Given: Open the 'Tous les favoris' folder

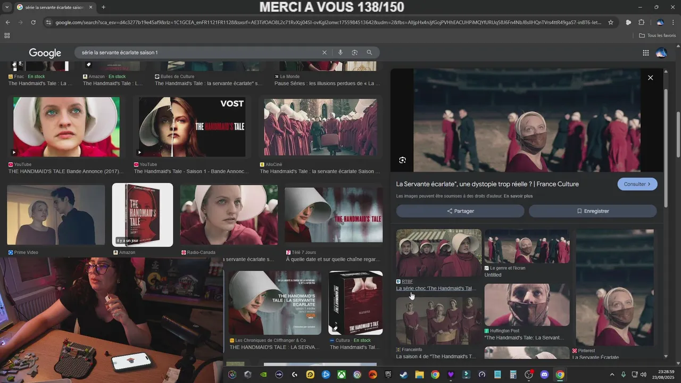Looking at the screenshot, I should tap(658, 36).
